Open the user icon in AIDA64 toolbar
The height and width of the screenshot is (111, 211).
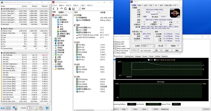(70, 9)
